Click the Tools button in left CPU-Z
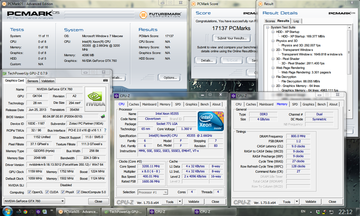Image resolution: width=360 pixels, height=216 pixels. click(x=170, y=202)
